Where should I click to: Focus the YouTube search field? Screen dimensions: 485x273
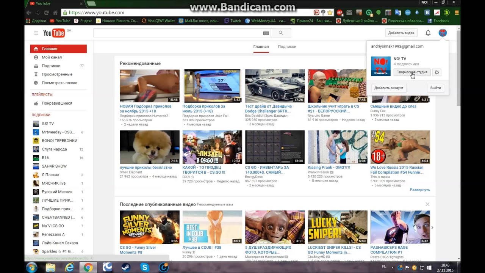coord(182,33)
